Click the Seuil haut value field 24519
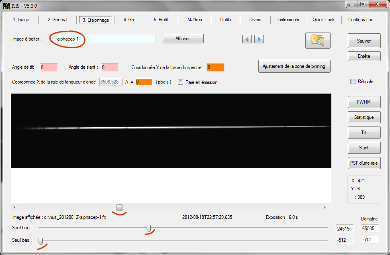The width and height of the screenshot is (390, 255). pos(345,228)
